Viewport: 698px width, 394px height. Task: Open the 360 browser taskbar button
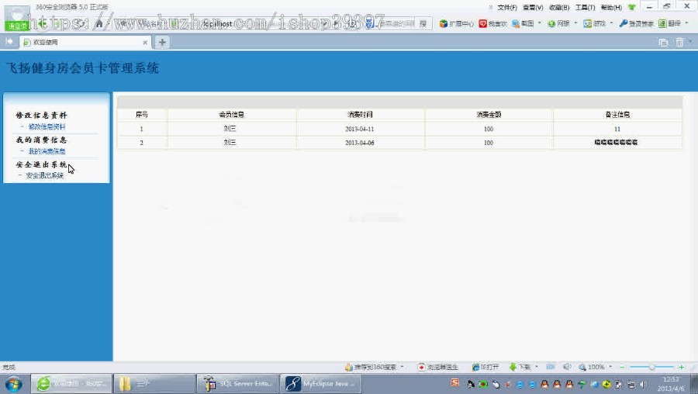(x=71, y=383)
